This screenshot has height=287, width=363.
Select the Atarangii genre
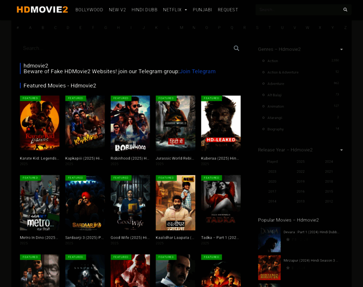point(275,118)
